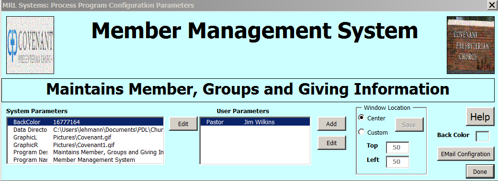Select the Program Des parameter row
This screenshot has height=181, width=498.
(x=85, y=152)
